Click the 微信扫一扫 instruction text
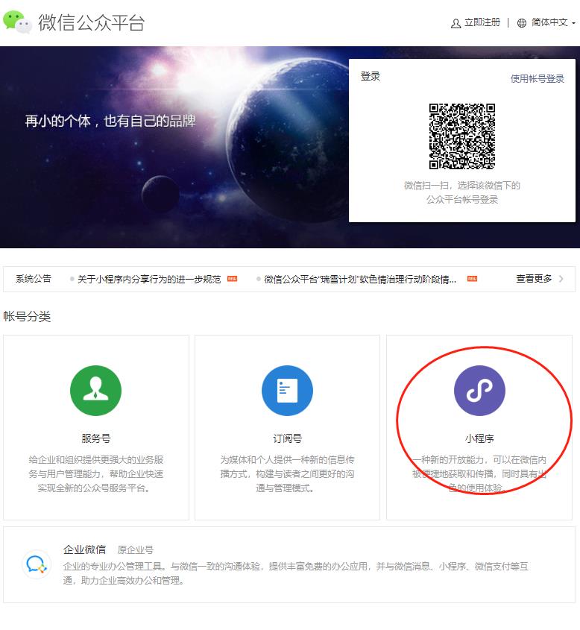 (462, 192)
